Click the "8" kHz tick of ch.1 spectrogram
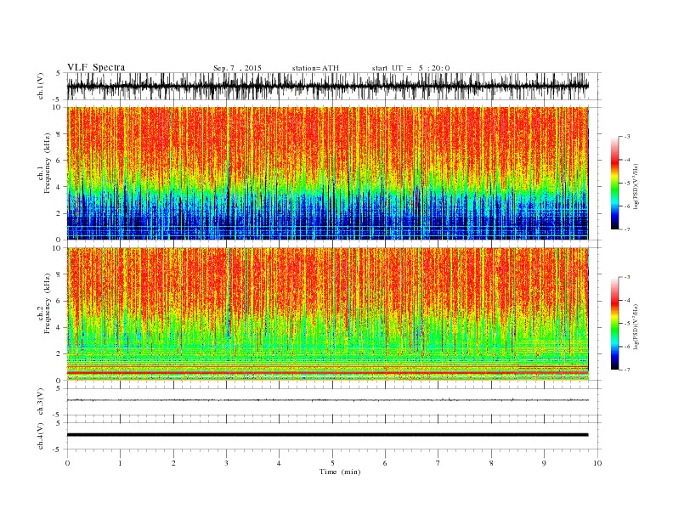Image resolution: width=673 pixels, height=520 pixels. (59, 134)
